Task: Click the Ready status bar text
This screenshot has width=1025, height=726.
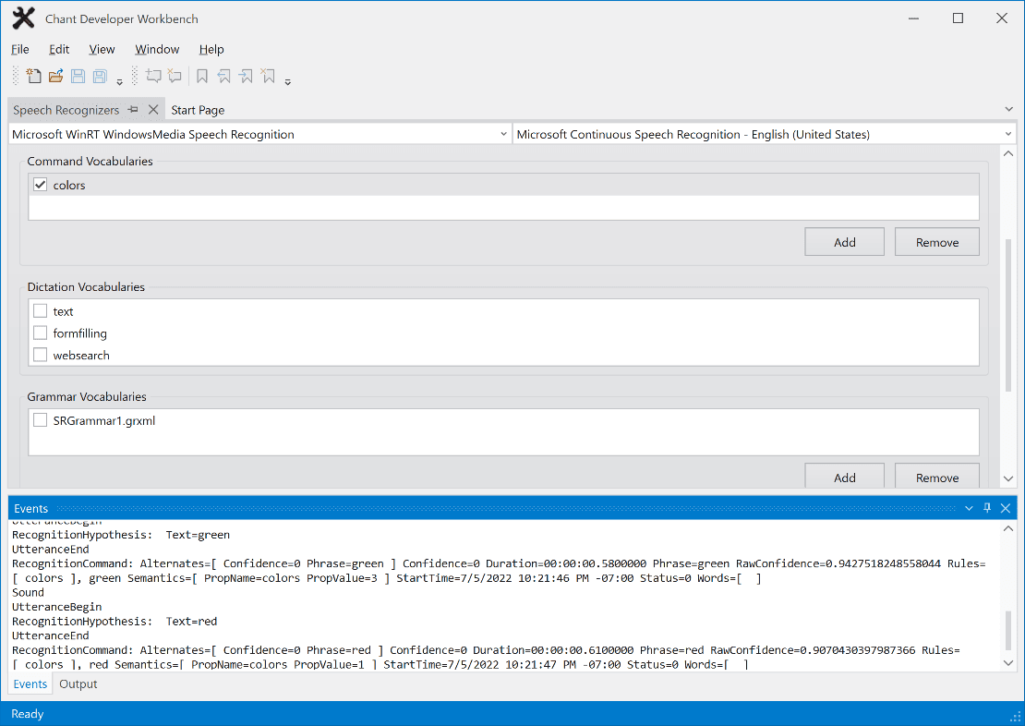Action: tap(28, 714)
